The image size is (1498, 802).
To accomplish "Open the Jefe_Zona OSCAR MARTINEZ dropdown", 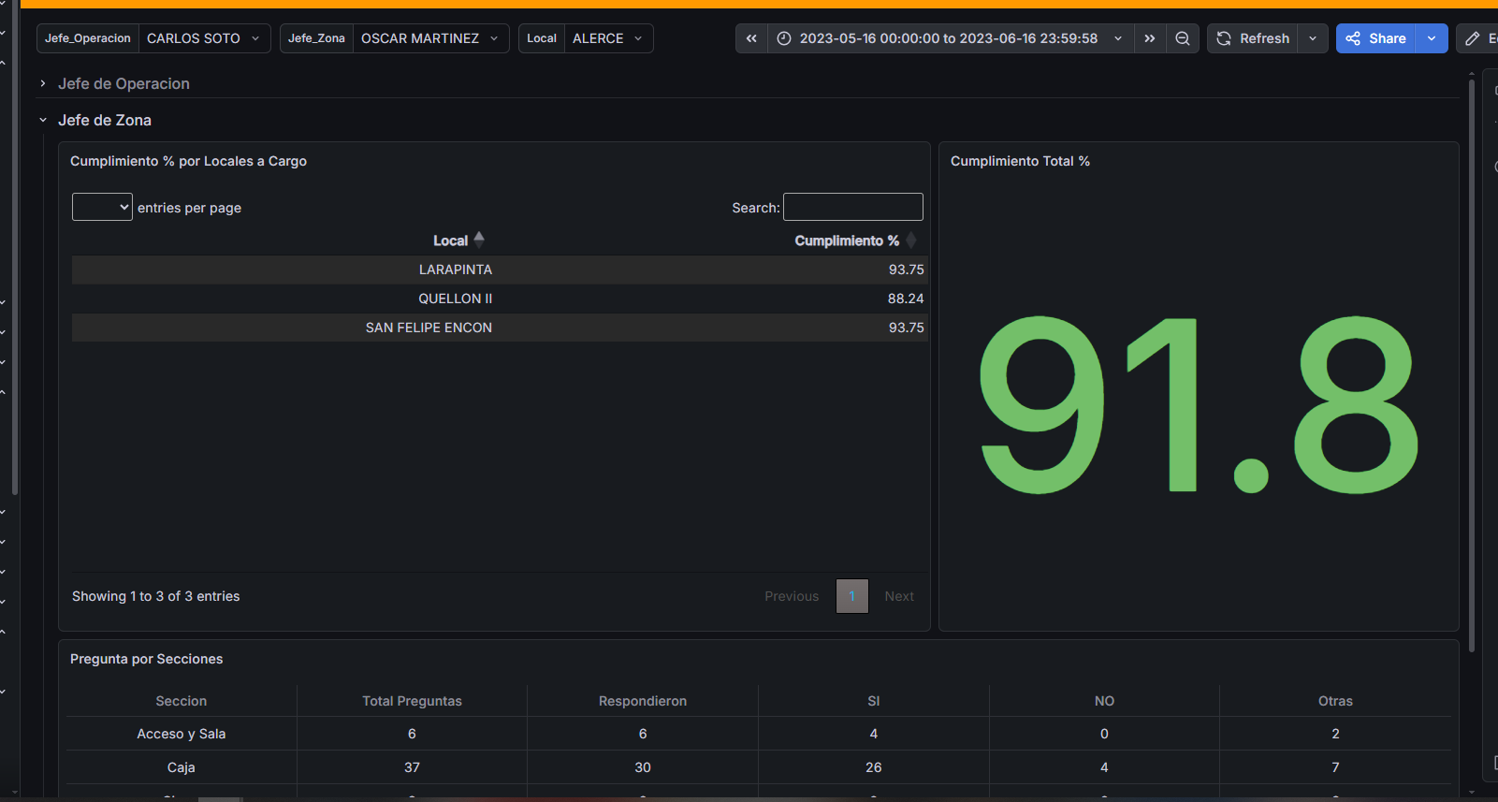I will point(429,38).
